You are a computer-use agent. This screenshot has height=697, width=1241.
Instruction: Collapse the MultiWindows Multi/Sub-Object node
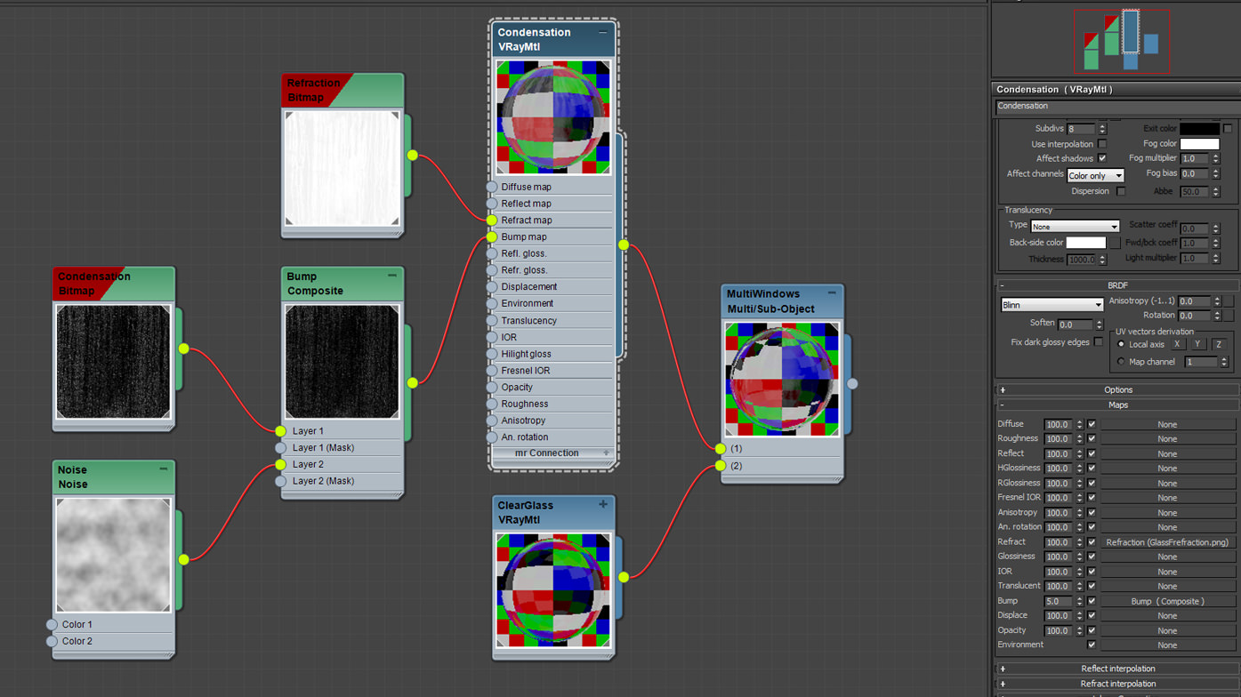click(832, 293)
